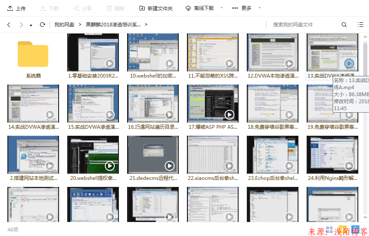The height and width of the screenshot is (236, 369).
Task: Play the 24.利用Nginx畸形解... video
Action: coord(349,166)
